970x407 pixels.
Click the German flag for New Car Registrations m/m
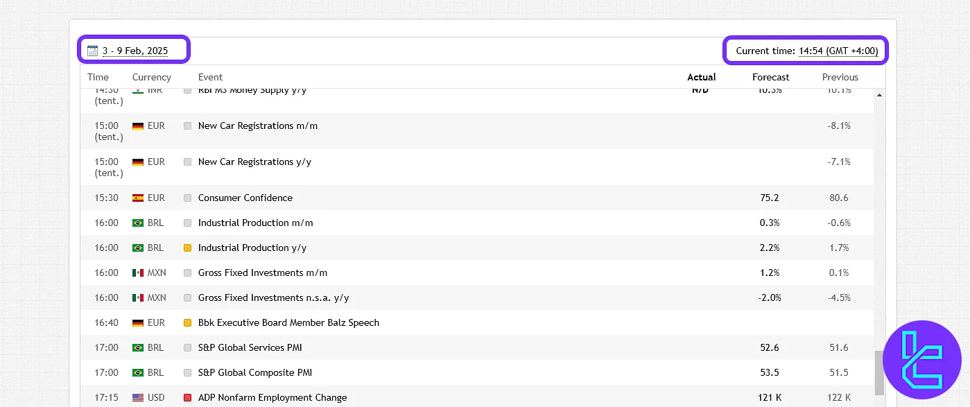point(138,125)
